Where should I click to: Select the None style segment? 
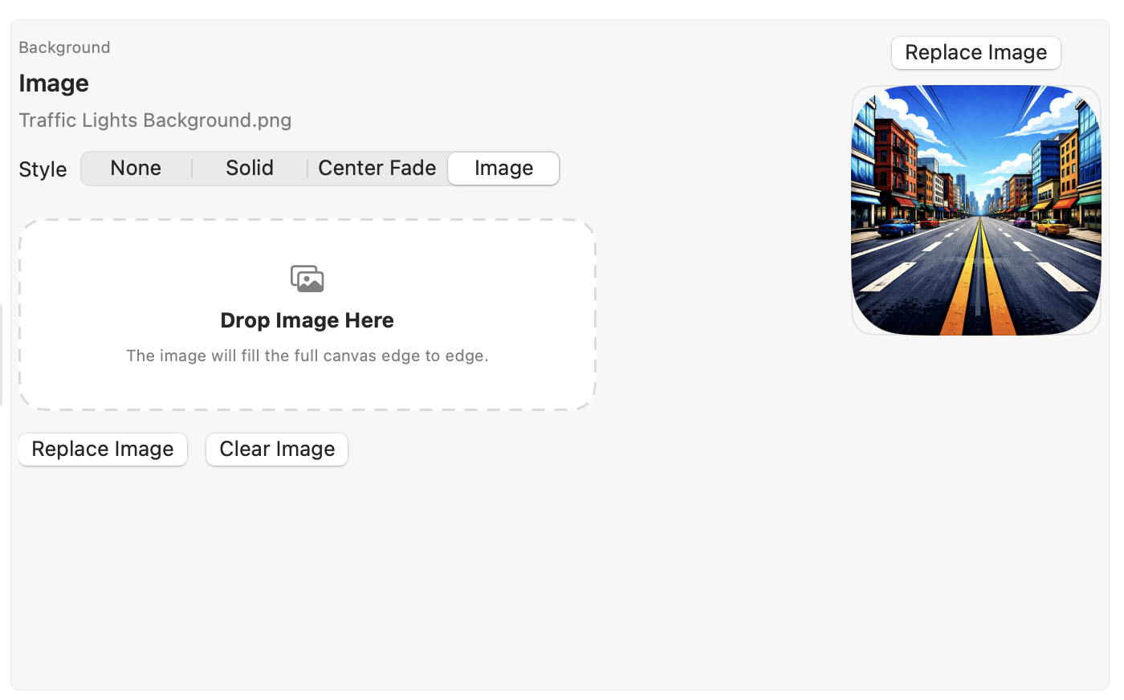(136, 169)
